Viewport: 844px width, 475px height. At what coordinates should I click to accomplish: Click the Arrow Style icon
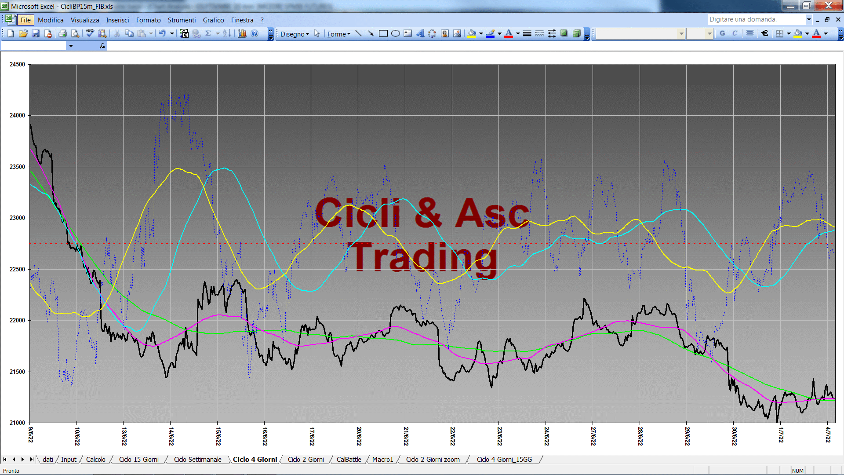(552, 33)
